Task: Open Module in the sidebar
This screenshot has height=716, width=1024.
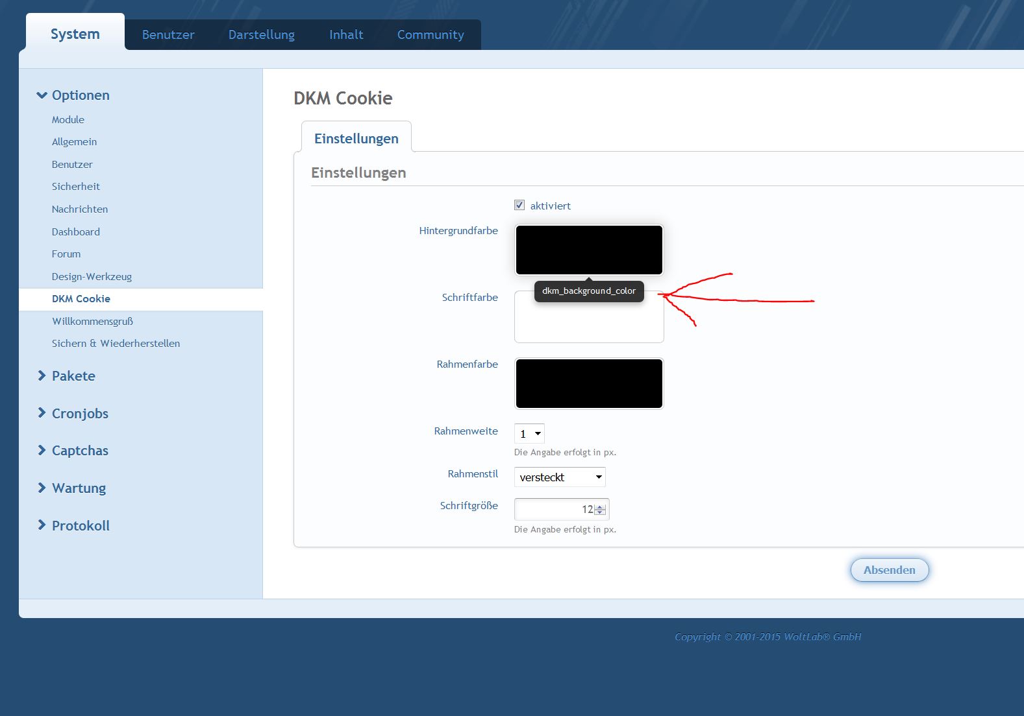Action: click(x=68, y=120)
